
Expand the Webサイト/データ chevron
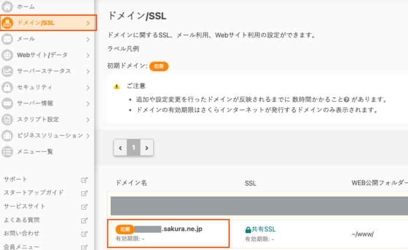[x=88, y=55]
